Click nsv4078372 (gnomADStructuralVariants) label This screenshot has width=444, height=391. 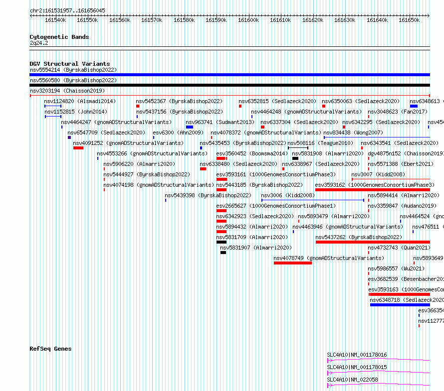pos(266,132)
